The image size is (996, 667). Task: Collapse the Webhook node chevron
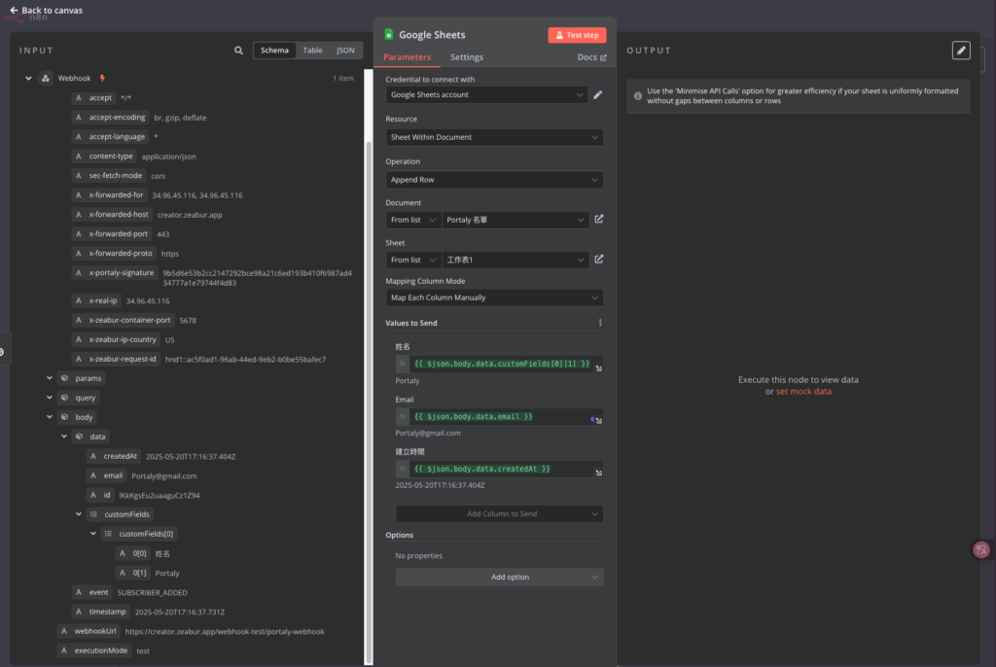coord(28,78)
